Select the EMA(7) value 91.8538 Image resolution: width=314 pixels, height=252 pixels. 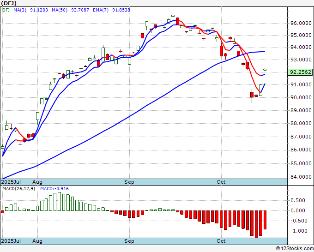[121, 10]
